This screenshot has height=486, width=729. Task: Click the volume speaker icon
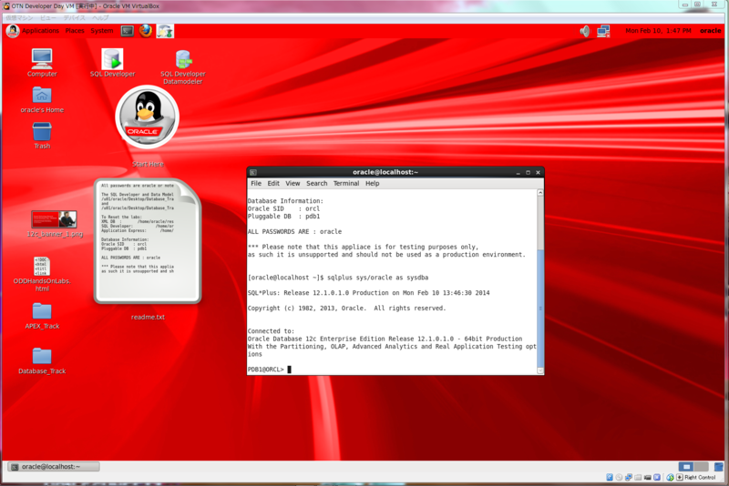(x=584, y=31)
